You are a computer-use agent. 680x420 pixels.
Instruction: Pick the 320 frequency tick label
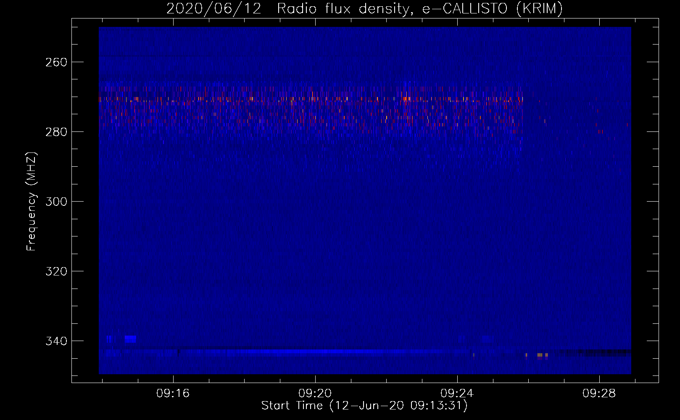pyautogui.click(x=56, y=271)
